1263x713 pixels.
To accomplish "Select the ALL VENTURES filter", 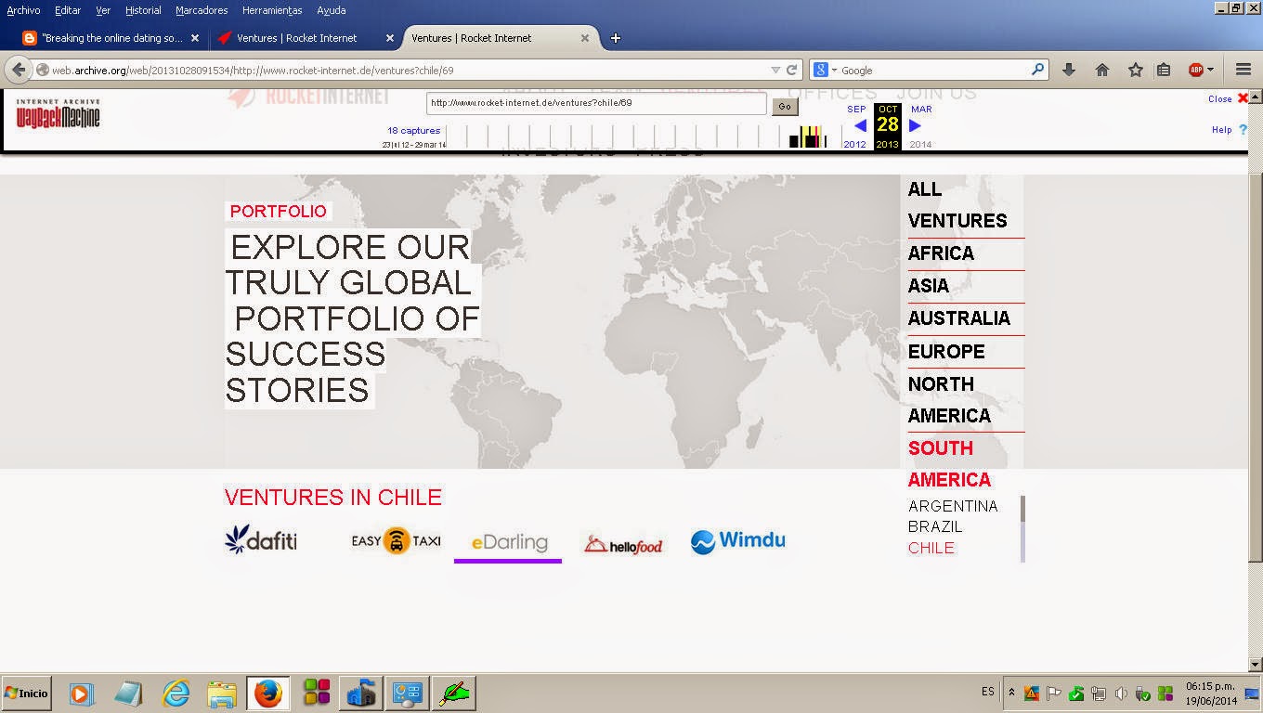I will (957, 204).
